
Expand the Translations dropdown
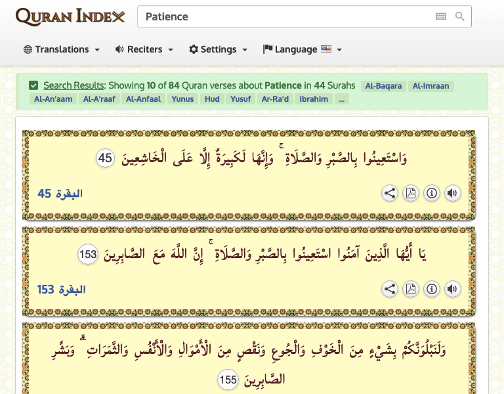pos(62,49)
